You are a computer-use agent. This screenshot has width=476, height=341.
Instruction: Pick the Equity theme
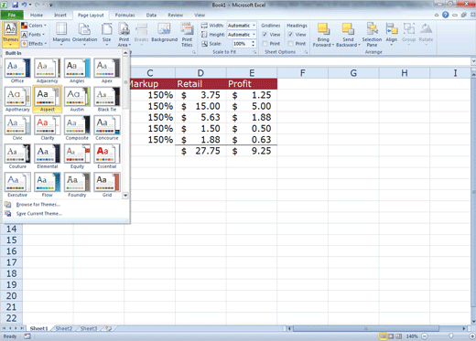(x=77, y=156)
